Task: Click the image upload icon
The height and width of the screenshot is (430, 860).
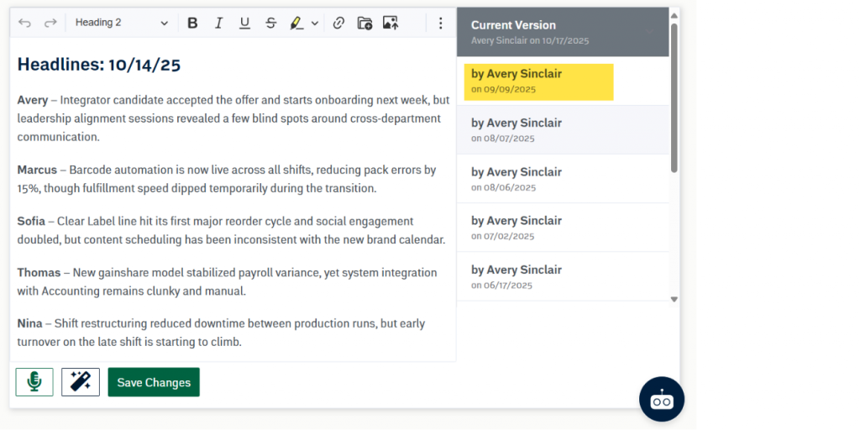Action: 391,23
